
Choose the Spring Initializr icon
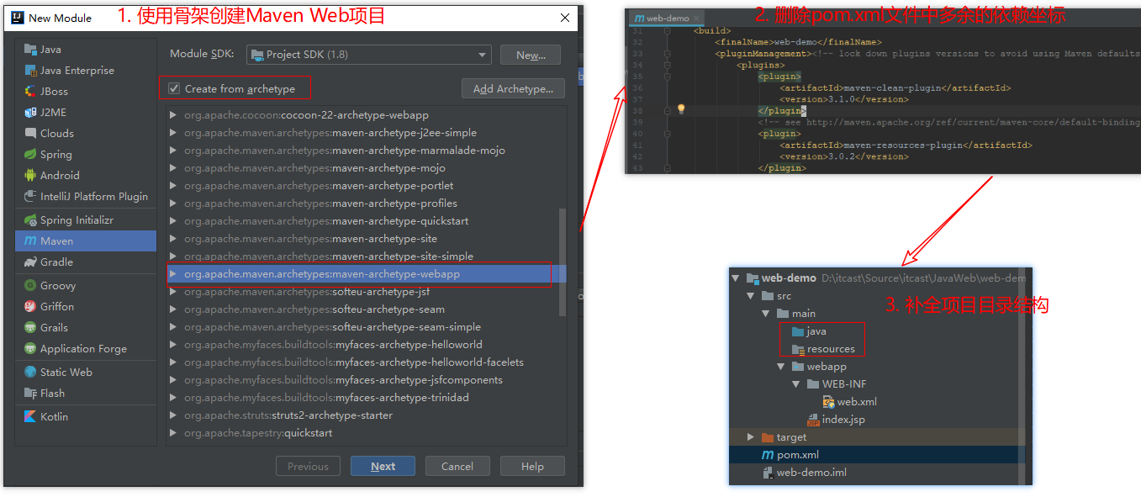point(31,220)
